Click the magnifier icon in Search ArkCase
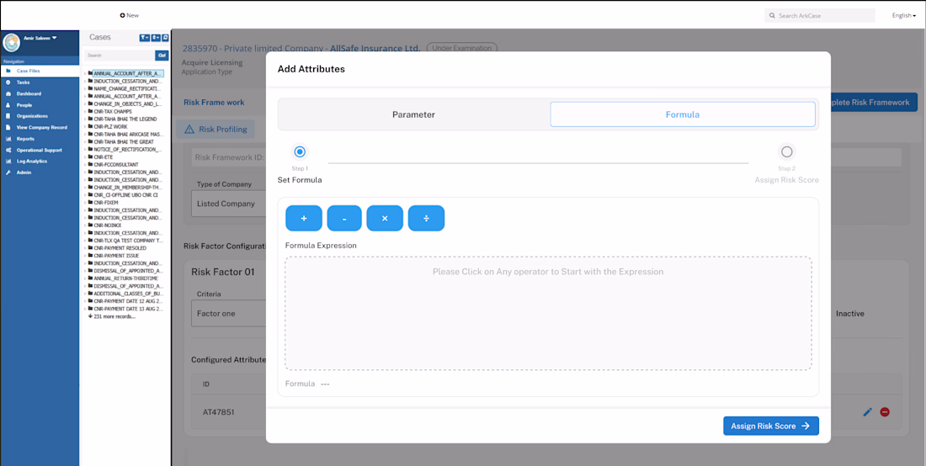The width and height of the screenshot is (926, 466). [772, 16]
